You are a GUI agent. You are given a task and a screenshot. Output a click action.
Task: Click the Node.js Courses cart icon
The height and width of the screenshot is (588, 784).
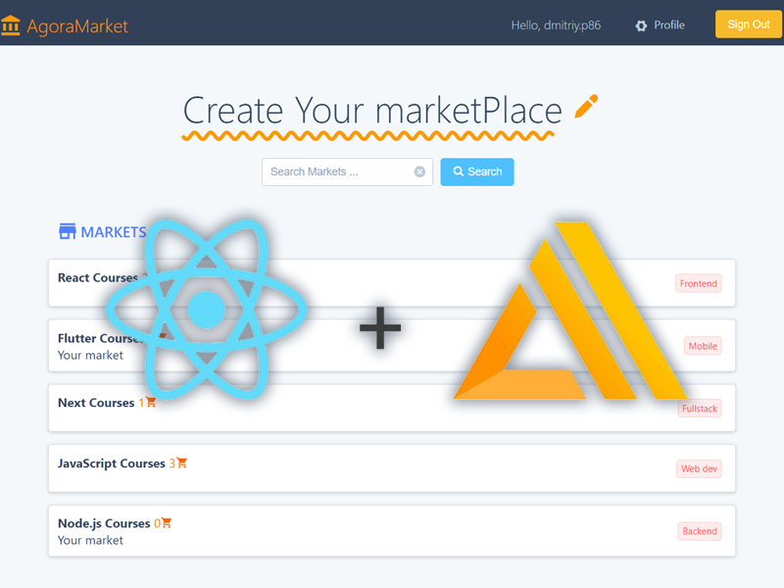pos(167,522)
